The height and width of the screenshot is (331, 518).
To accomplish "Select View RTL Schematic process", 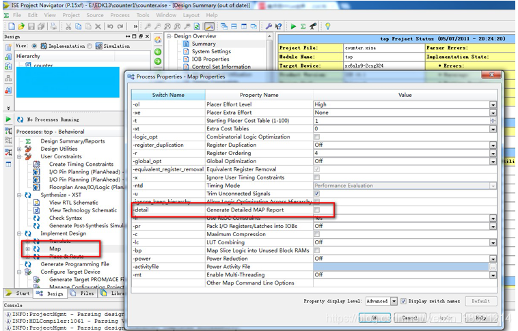I will [74, 203].
